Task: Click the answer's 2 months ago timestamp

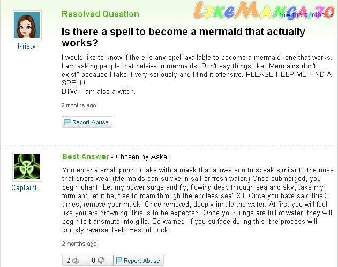Action: [79, 244]
